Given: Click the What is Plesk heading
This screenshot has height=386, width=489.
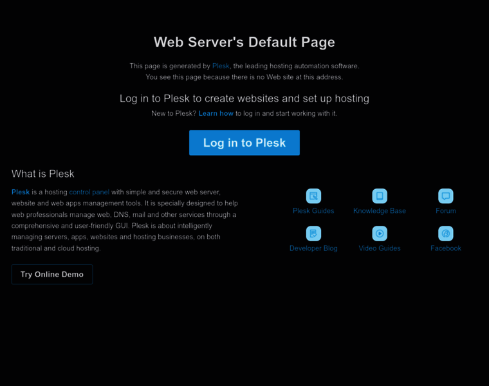Looking at the screenshot, I should (42, 174).
